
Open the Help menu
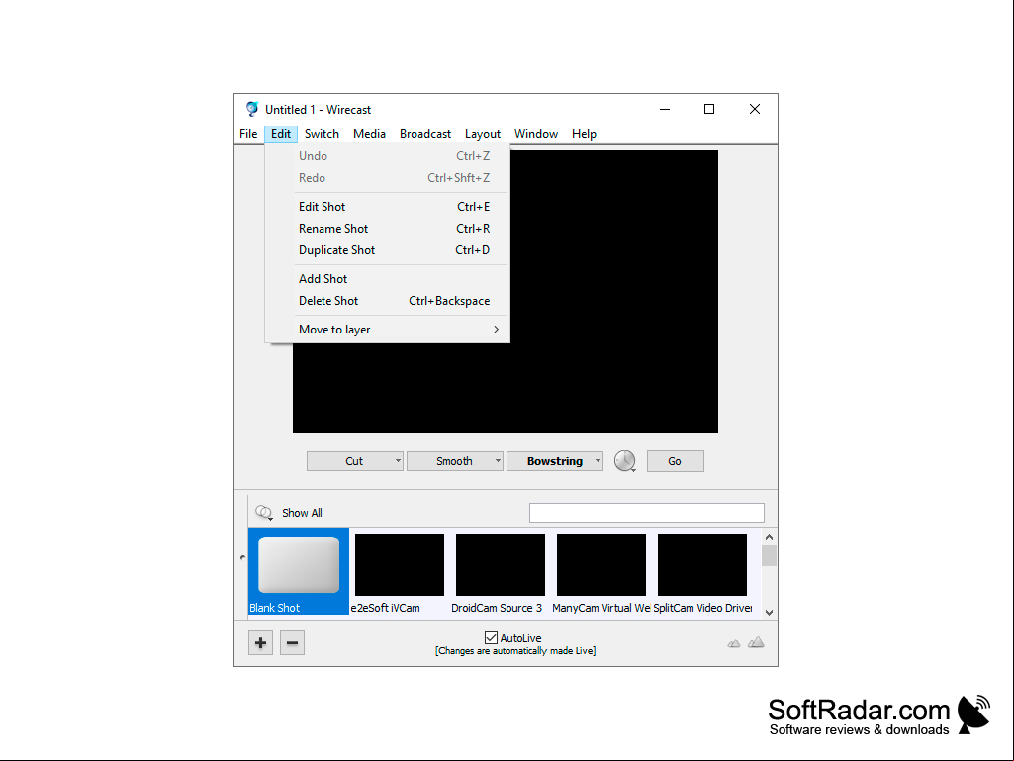[584, 134]
